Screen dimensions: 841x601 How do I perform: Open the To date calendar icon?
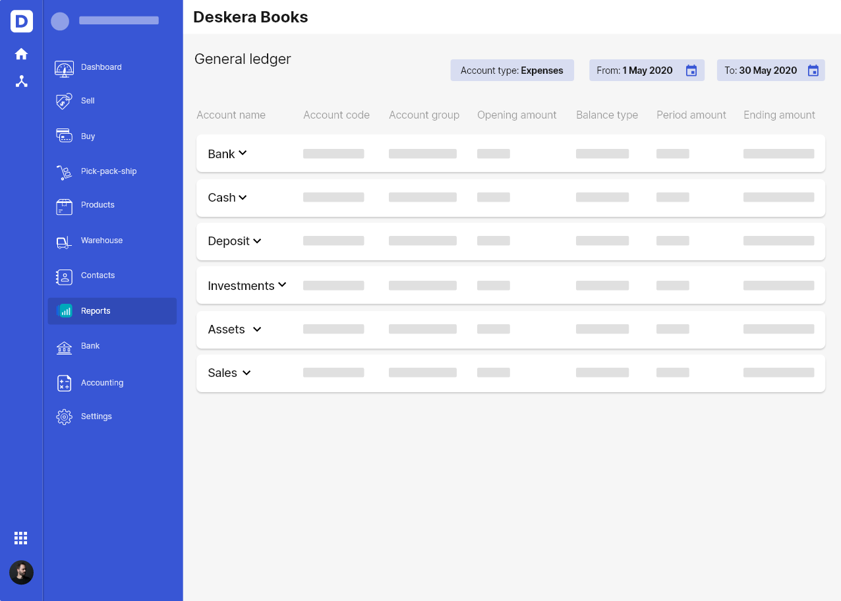pos(813,71)
